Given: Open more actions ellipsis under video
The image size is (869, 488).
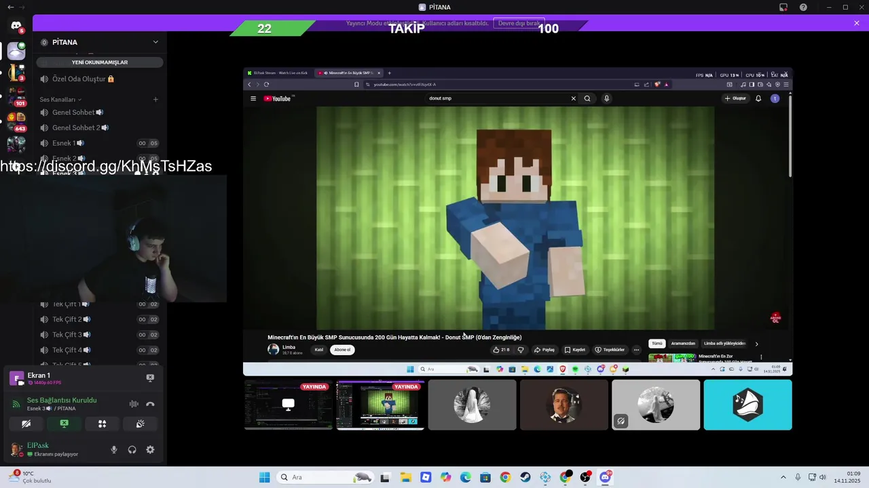Looking at the screenshot, I should [x=636, y=350].
